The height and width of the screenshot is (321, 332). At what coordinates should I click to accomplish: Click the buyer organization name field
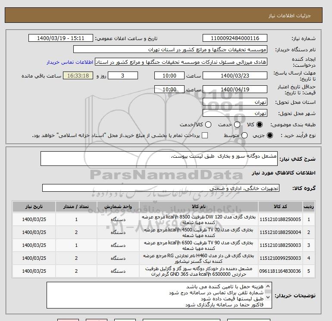[x=170, y=49]
